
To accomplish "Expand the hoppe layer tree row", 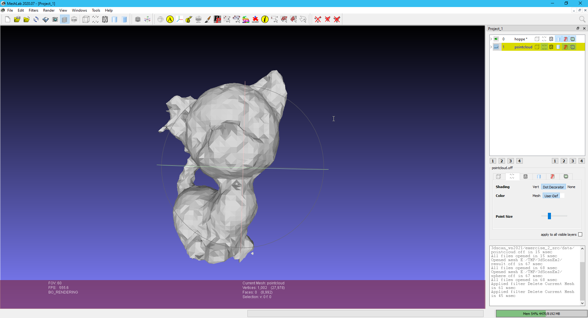I will pos(491,39).
